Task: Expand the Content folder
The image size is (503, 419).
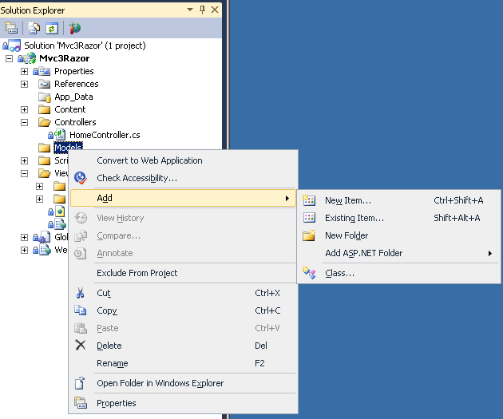Action: pos(24,109)
